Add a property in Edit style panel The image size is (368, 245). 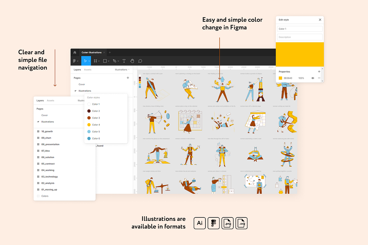click(319, 72)
